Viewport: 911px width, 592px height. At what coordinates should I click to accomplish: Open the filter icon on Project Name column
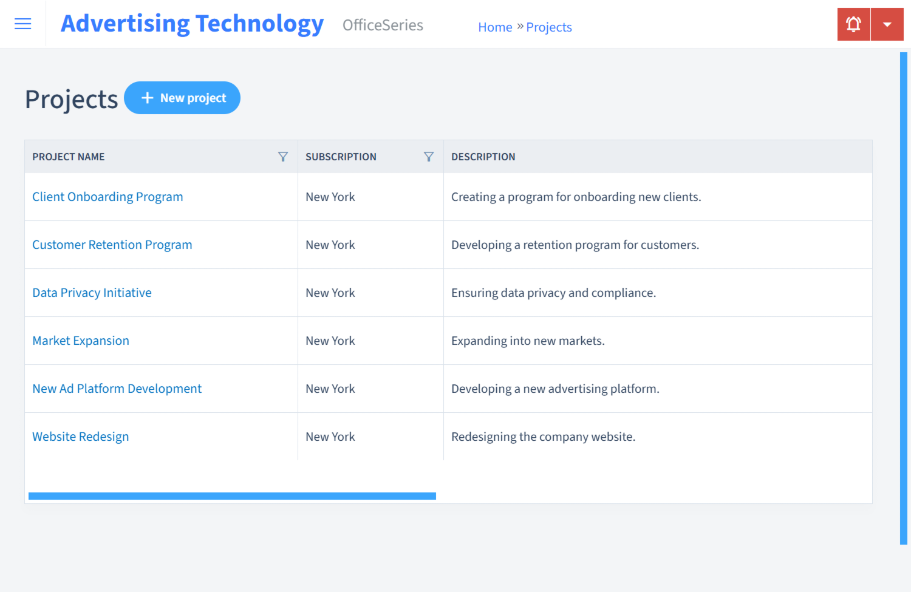pyautogui.click(x=283, y=156)
